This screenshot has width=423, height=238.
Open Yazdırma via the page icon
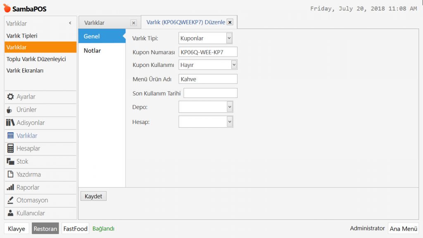[11, 174]
